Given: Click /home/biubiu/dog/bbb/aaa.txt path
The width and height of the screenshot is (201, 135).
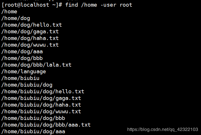Looking at the screenshot, I should click(x=46, y=125).
